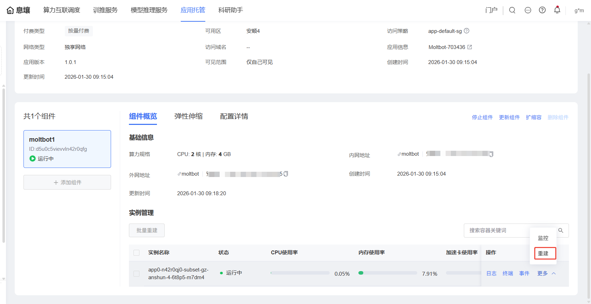The width and height of the screenshot is (591, 304).
Task: Copy the internal network address
Action: pyautogui.click(x=491, y=154)
